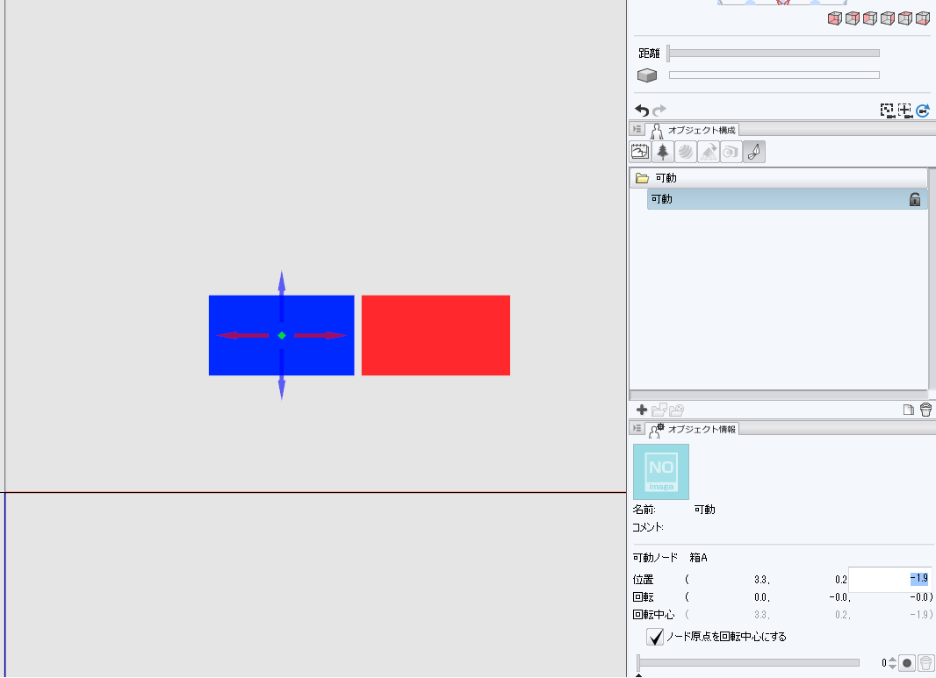Click the camera icon in object toolbar
936x678 pixels.
(731, 152)
